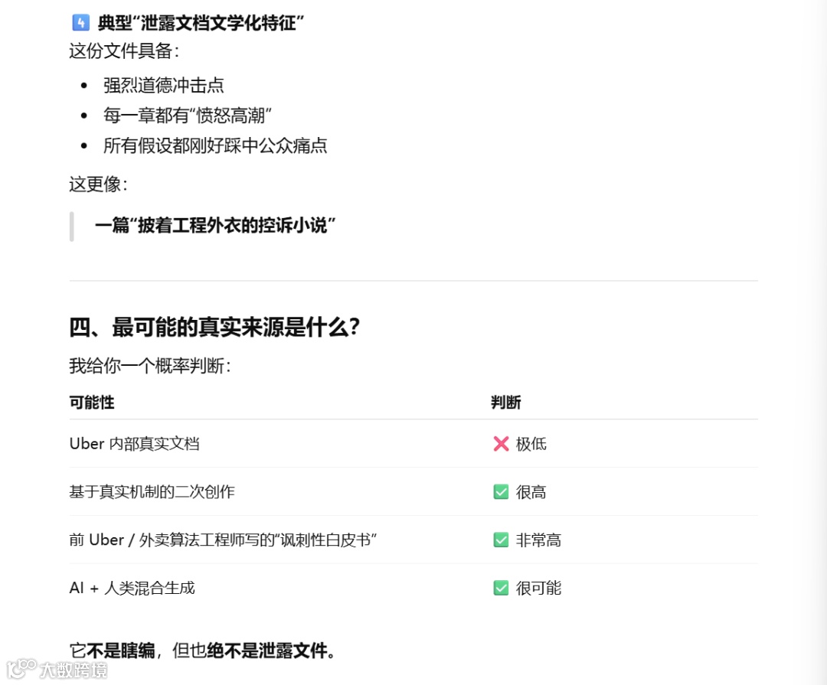Viewport: 827px width, 685px height.
Task: Select the cell Uber 内部真实文档
Action: [135, 444]
